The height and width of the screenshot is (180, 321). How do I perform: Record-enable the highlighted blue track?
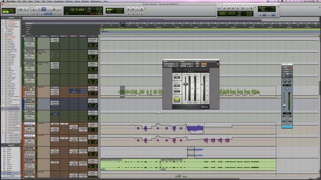click(x=26, y=101)
